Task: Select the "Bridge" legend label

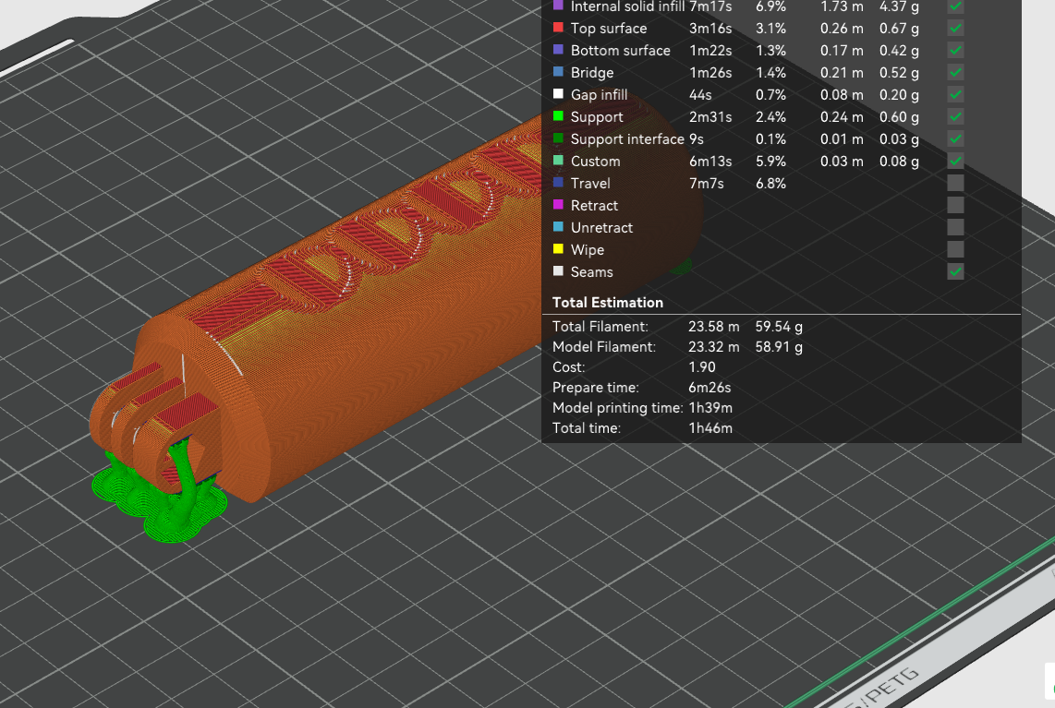Action: 592,73
